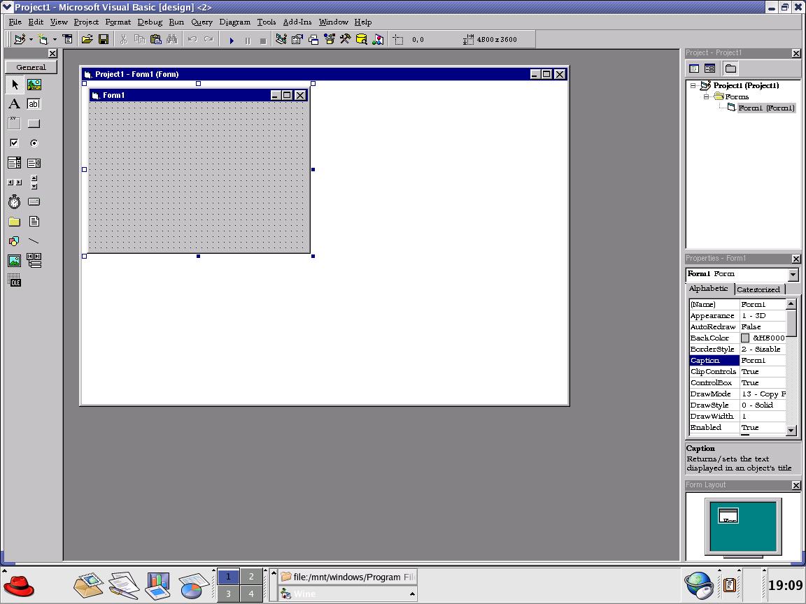The width and height of the screenshot is (806, 604).
Task: Pick the Label control tool
Action: (x=14, y=104)
